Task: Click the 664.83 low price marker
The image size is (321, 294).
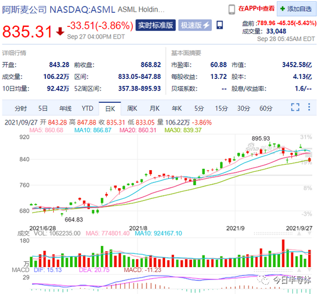Action: tap(74, 220)
